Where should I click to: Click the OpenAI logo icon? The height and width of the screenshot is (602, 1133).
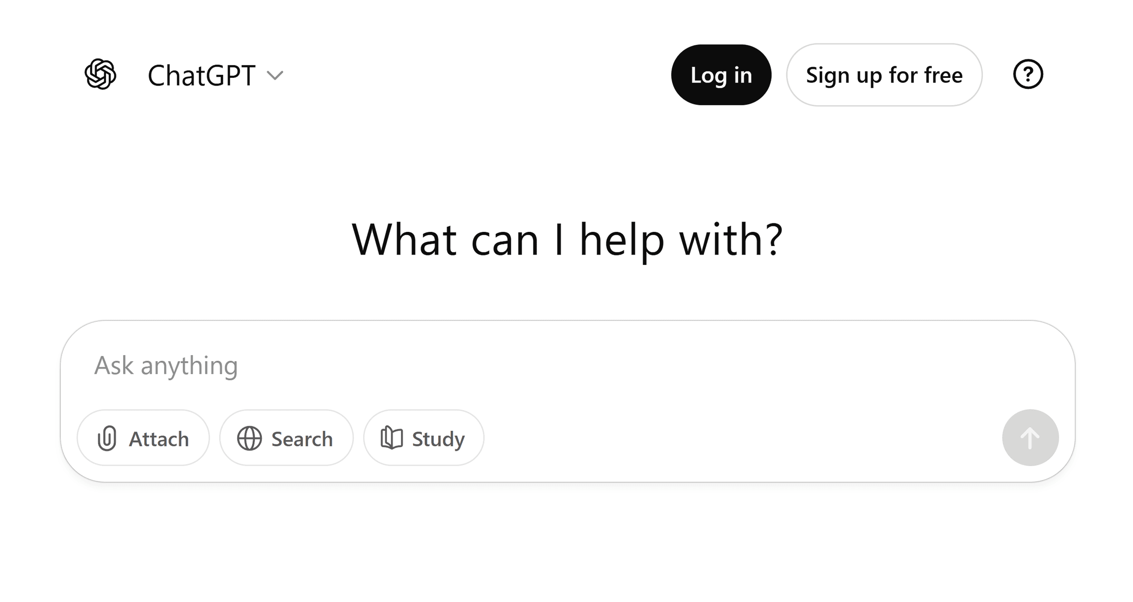pyautogui.click(x=101, y=75)
